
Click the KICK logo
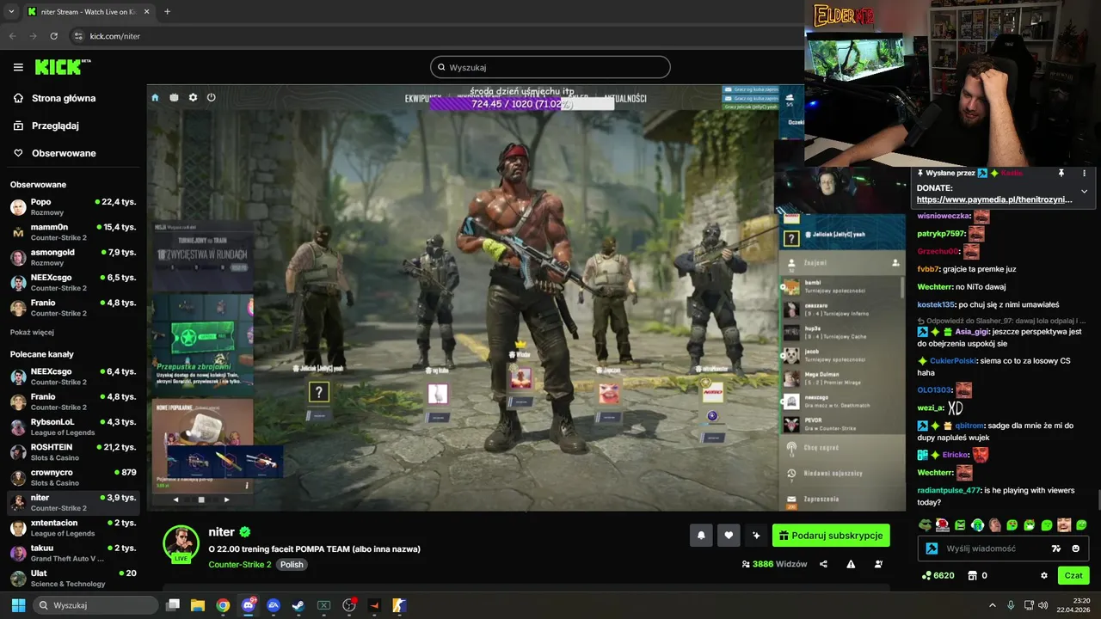pyautogui.click(x=62, y=67)
